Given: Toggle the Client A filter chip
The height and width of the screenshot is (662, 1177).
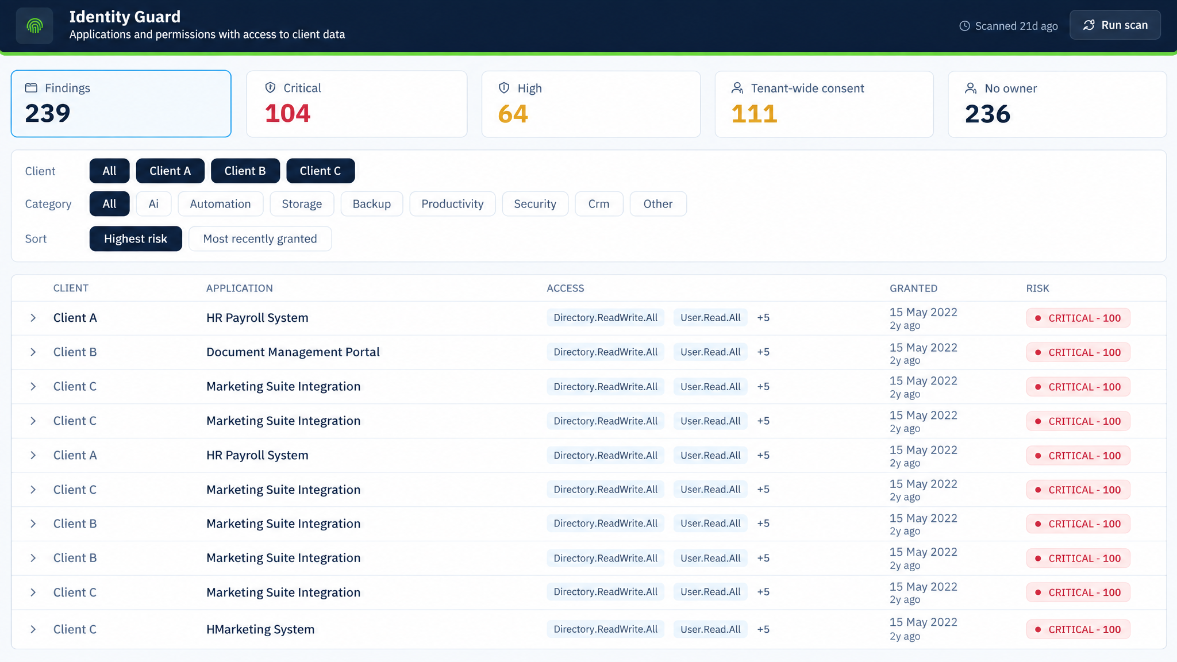Looking at the screenshot, I should pyautogui.click(x=170, y=171).
